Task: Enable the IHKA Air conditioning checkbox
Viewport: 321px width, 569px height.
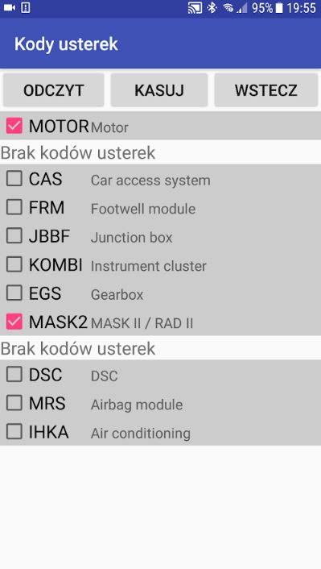Action: 14,432
